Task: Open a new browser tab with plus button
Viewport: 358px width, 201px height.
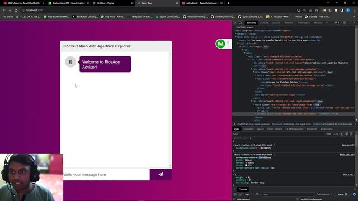Action: click(229, 3)
